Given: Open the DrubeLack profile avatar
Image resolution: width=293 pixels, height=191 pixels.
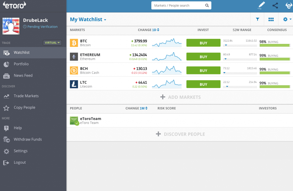Looking at the screenshot, I should tap(11, 26).
